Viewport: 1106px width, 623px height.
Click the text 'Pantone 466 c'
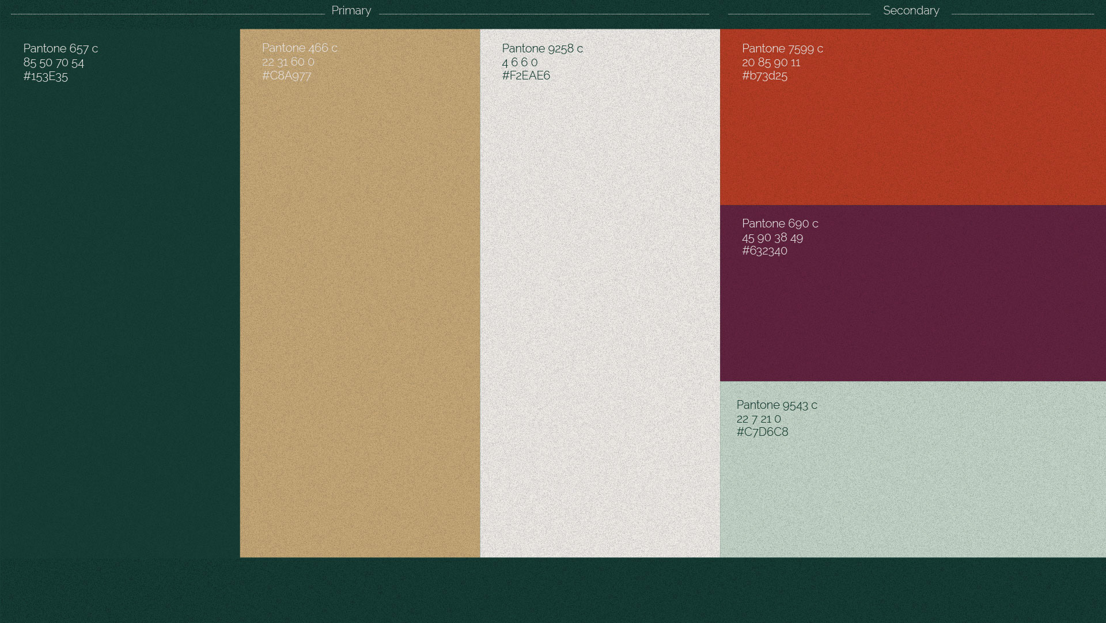300,48
